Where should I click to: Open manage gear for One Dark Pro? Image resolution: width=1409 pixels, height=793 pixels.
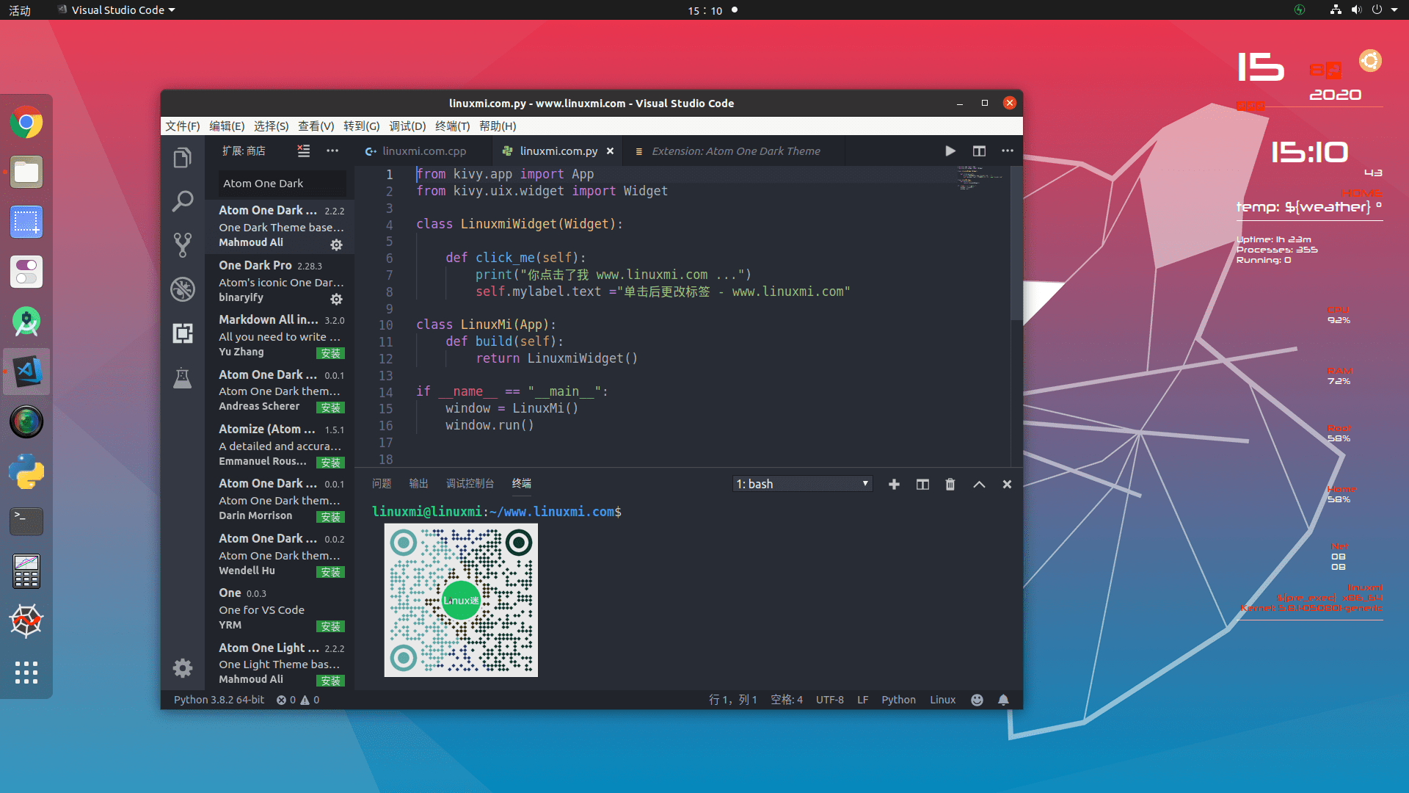click(336, 299)
